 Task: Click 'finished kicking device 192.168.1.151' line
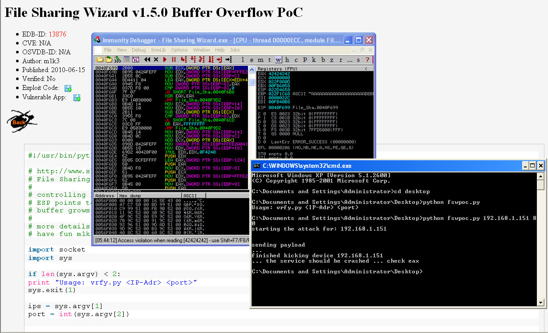click(x=317, y=256)
